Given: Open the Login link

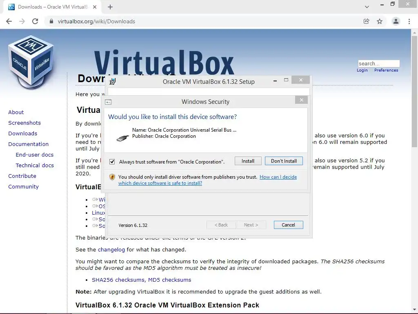Looking at the screenshot, I should [362, 70].
